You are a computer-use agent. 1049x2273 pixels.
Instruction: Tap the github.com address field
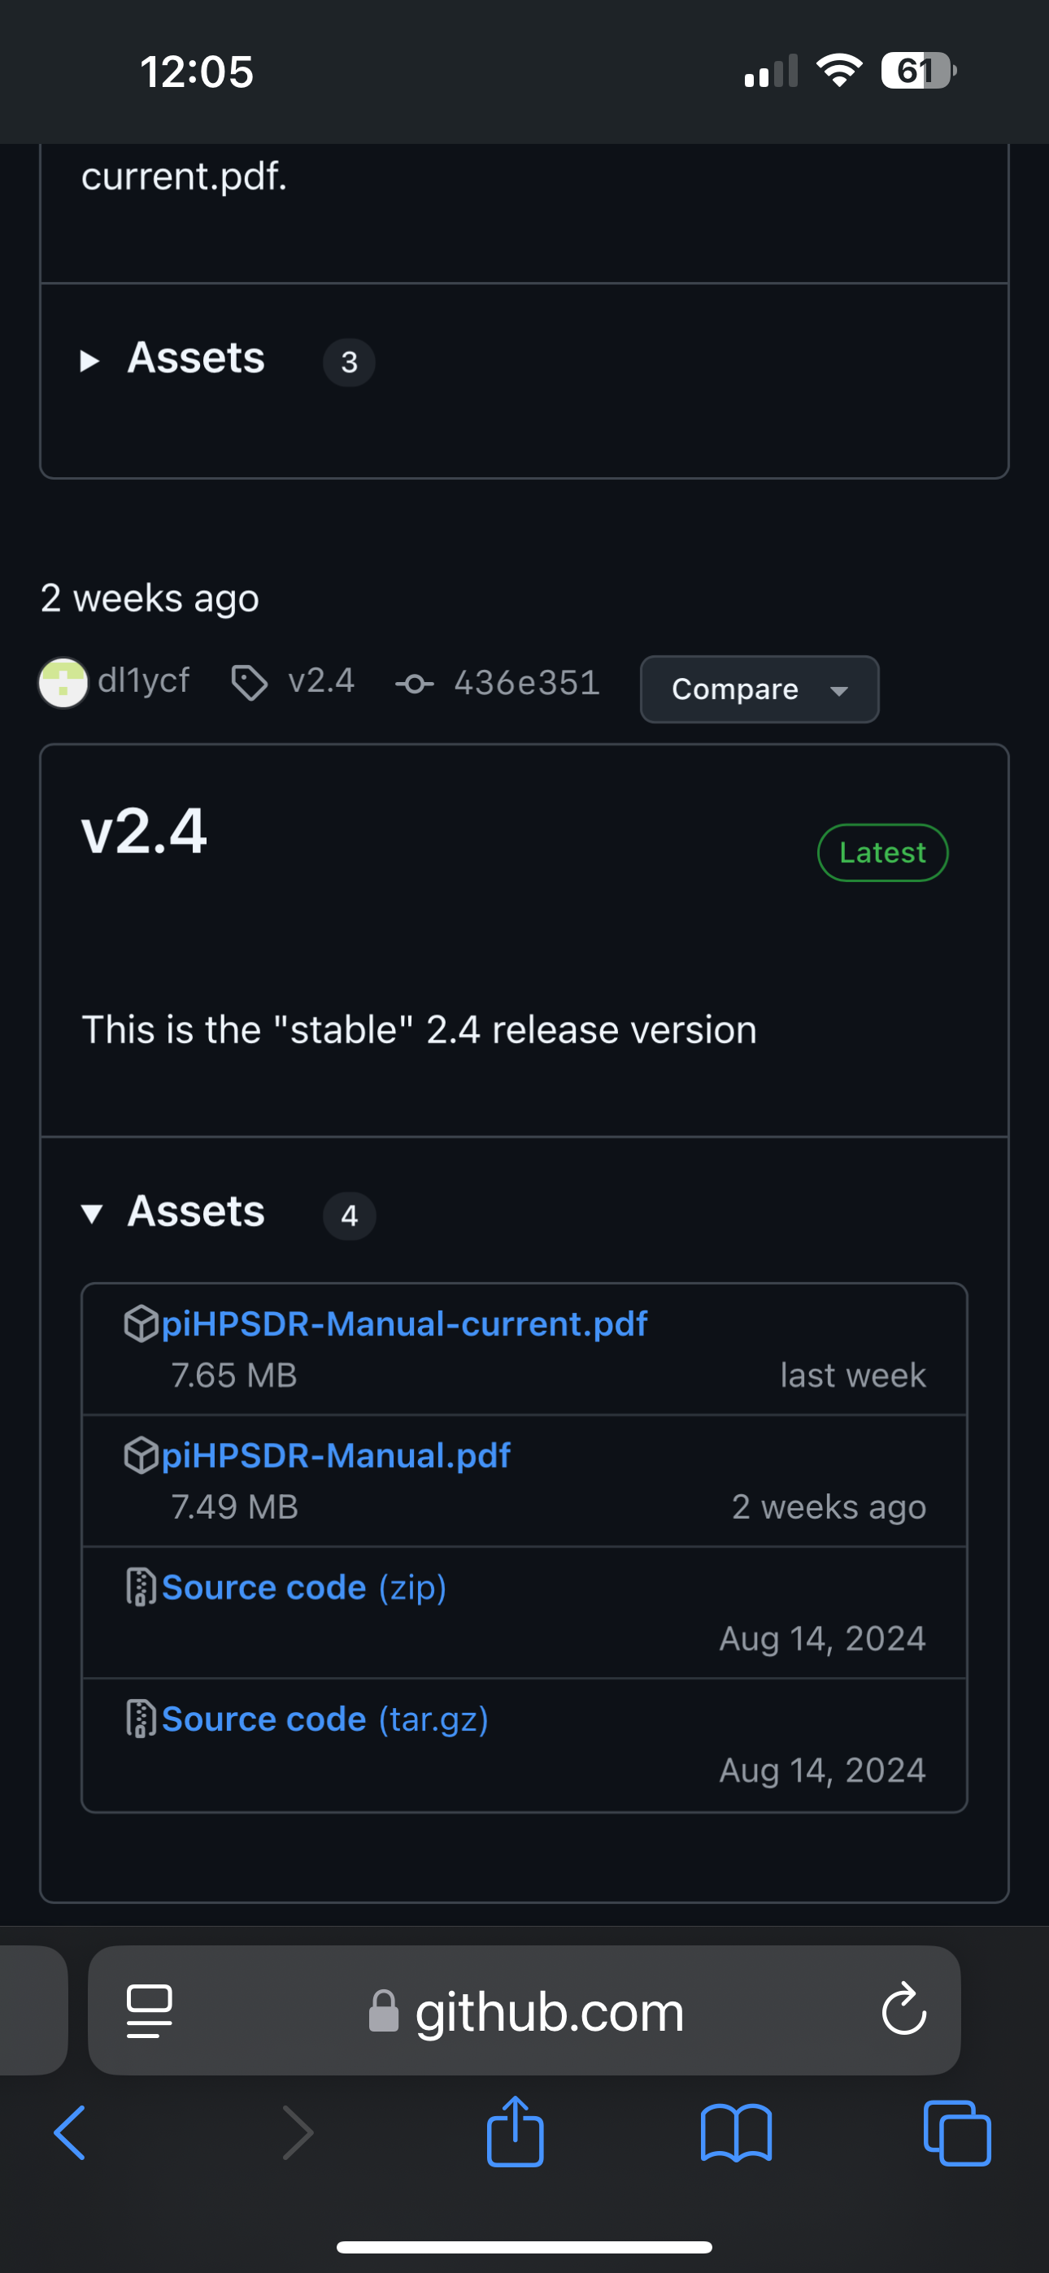(524, 2010)
